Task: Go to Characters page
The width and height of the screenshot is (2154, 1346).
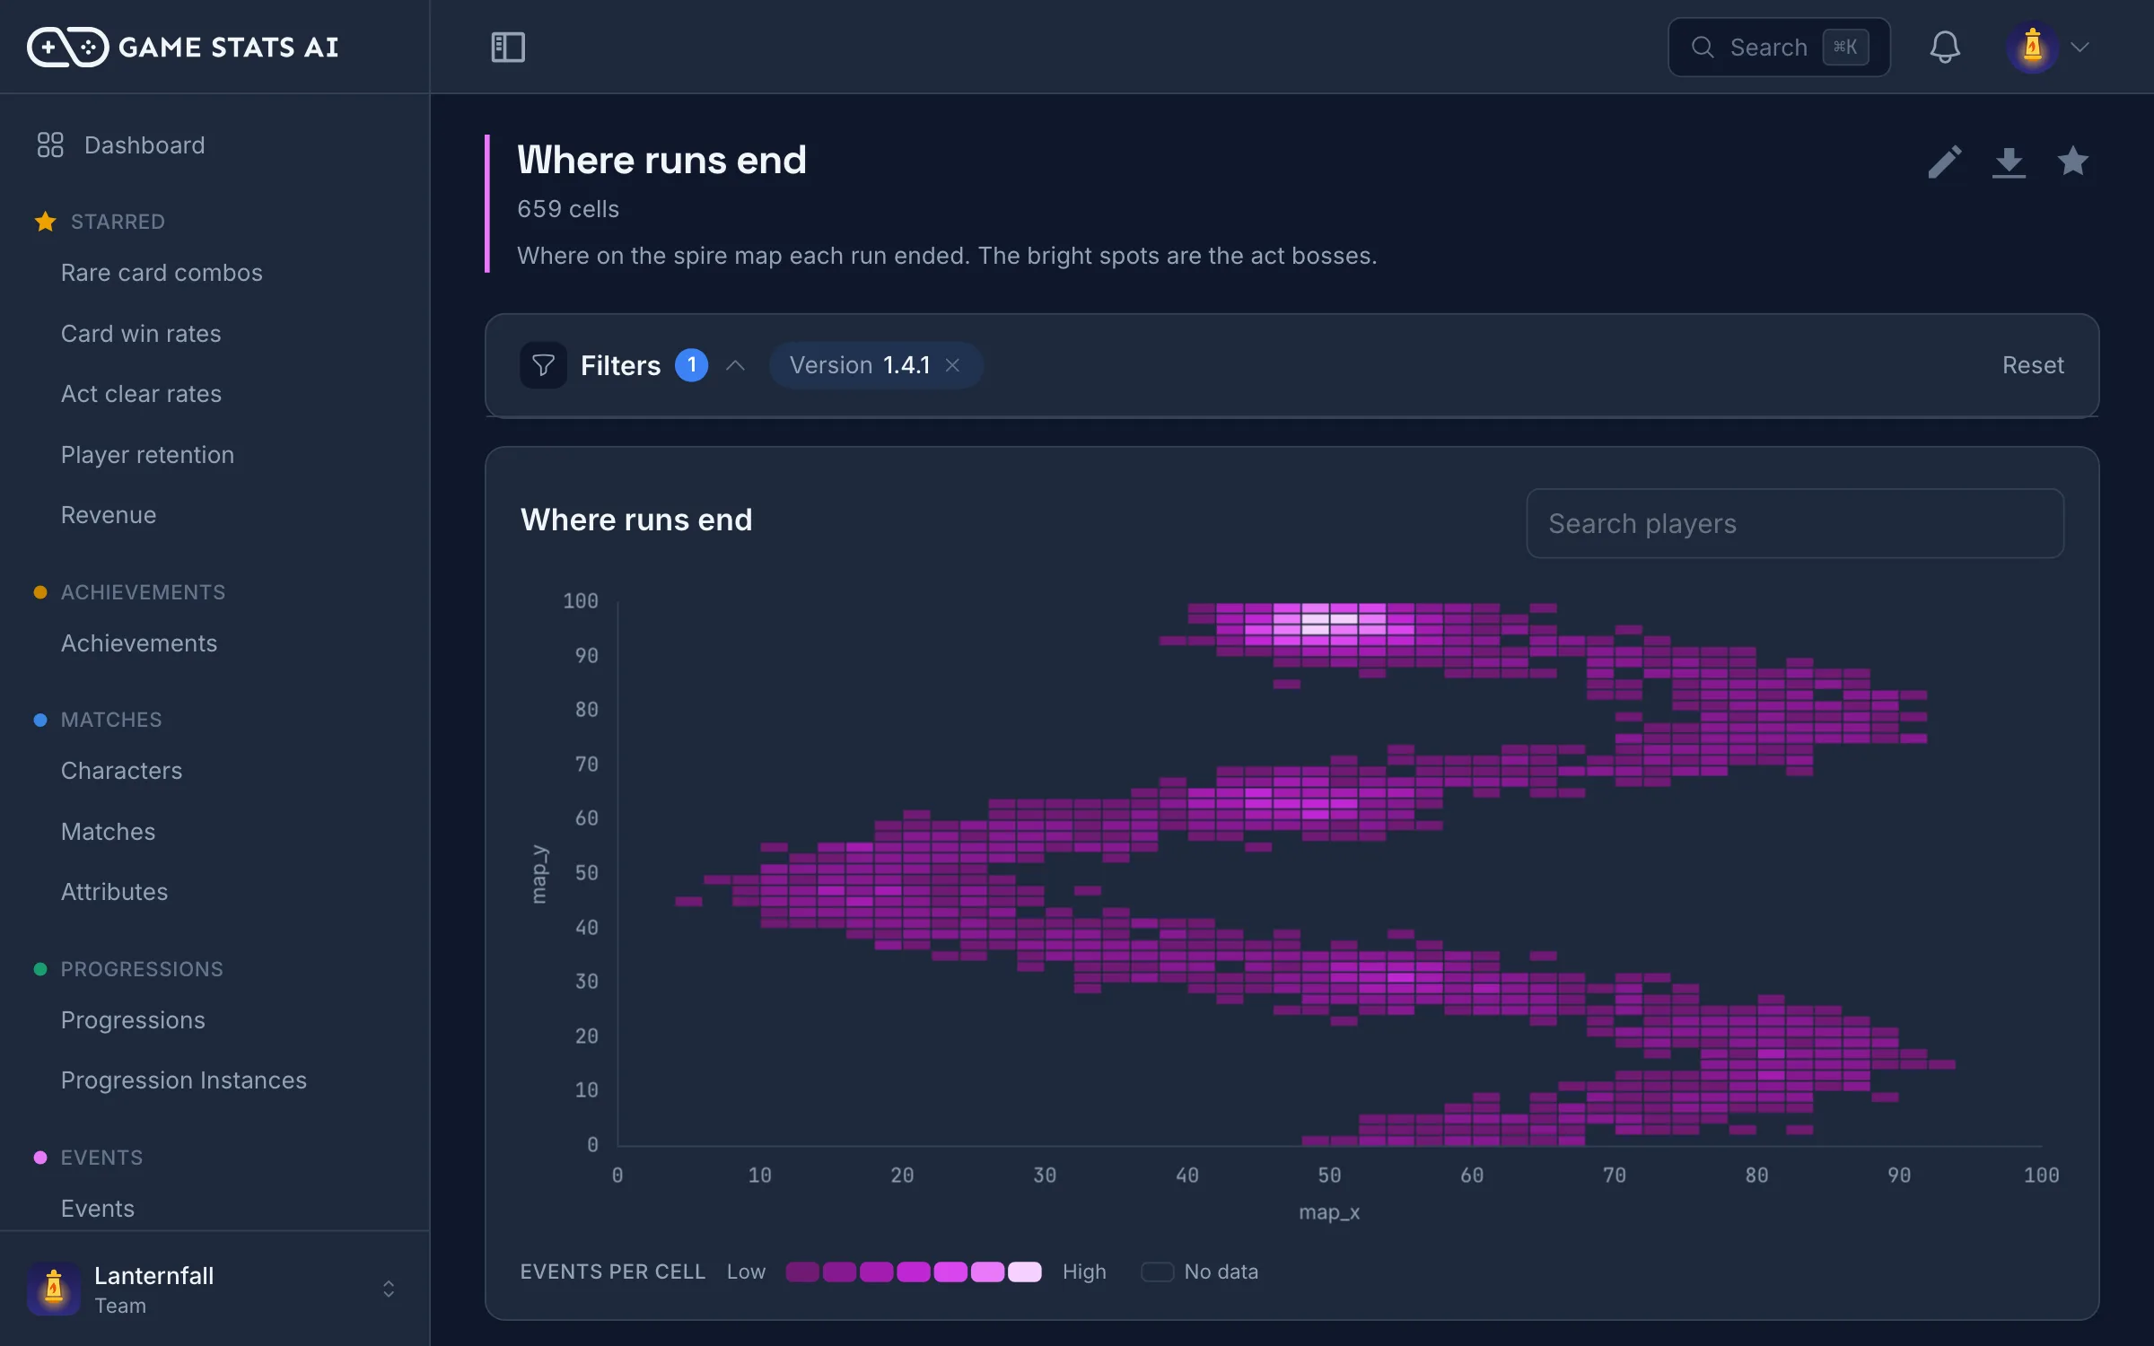Action: coord(121,771)
